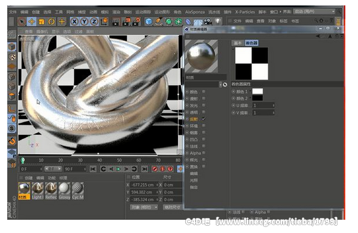
Task: Click Render to Picture Viewer icon
Action: coord(126,22)
